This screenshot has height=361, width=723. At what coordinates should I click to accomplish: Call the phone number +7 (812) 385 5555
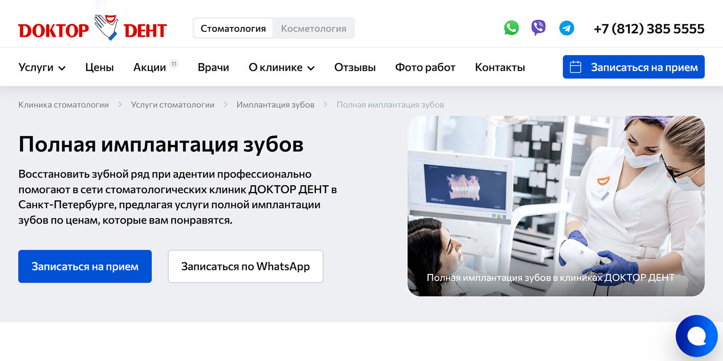(649, 29)
